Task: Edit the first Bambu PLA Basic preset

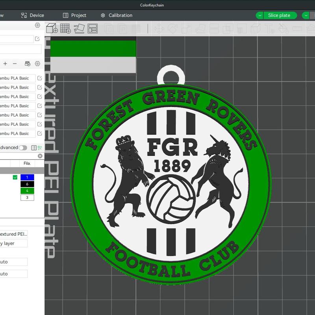Action: [x=39, y=78]
